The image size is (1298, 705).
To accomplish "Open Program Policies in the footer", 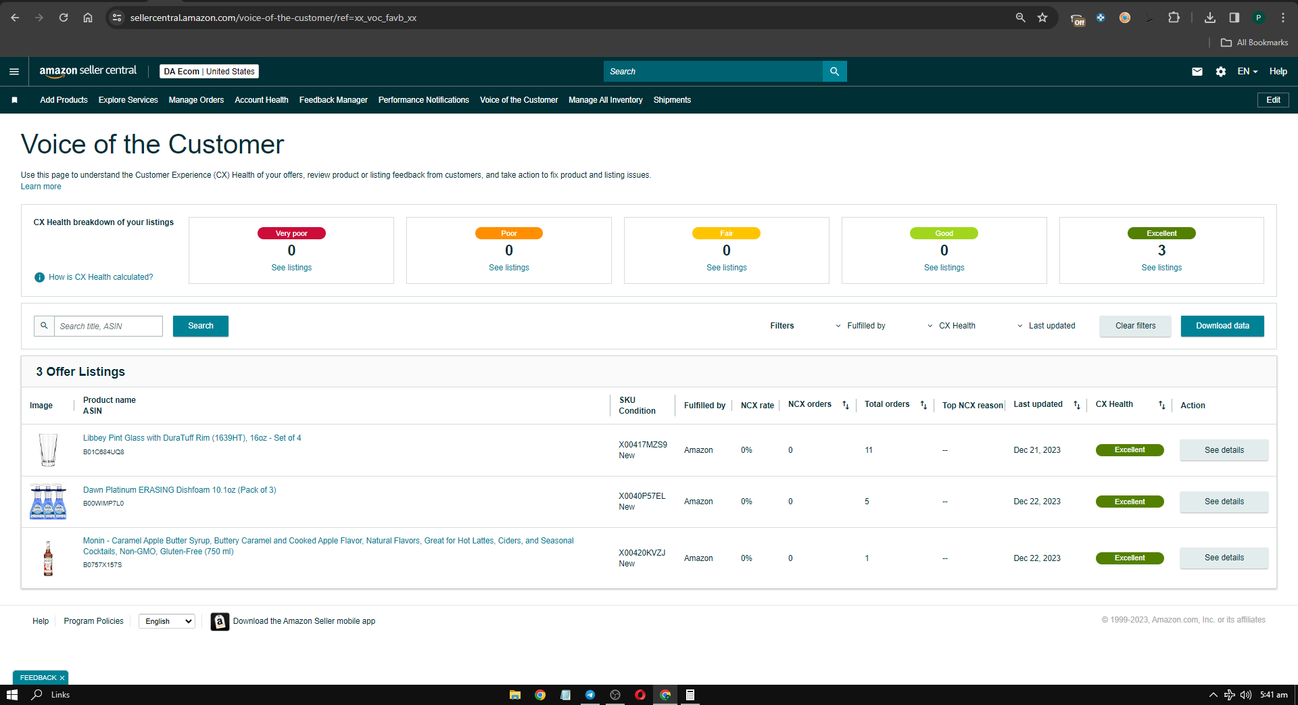I will 93,621.
